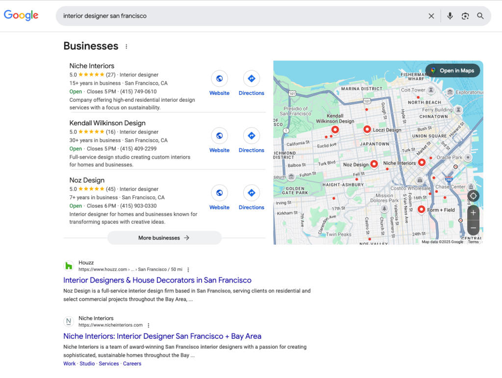Click Kendall Wilkinson phone (415) 409-2299
This screenshot has width=502, height=378.
(138, 149)
